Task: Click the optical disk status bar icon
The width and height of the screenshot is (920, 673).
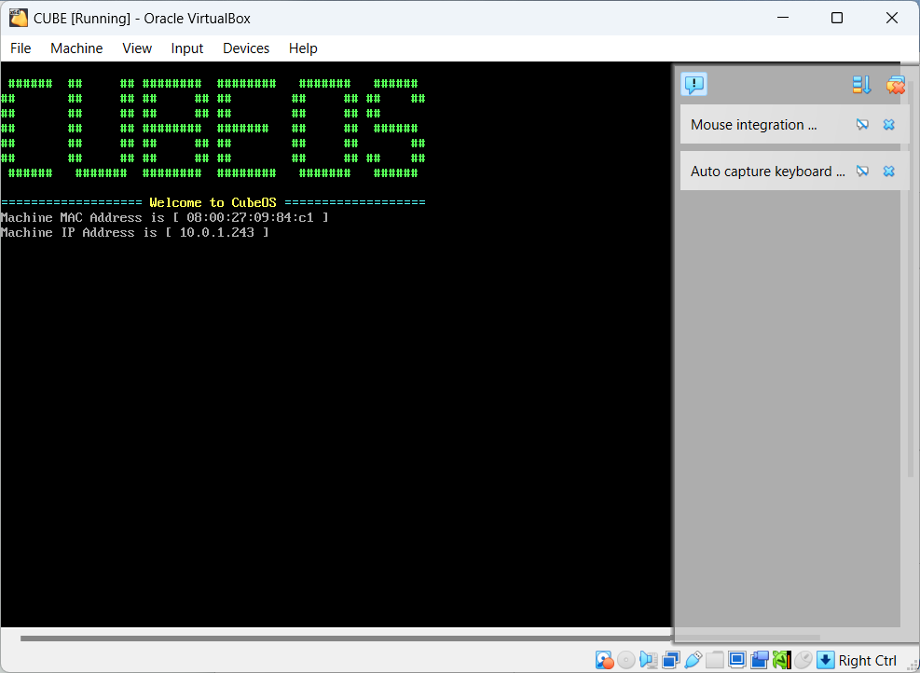Action: click(626, 660)
